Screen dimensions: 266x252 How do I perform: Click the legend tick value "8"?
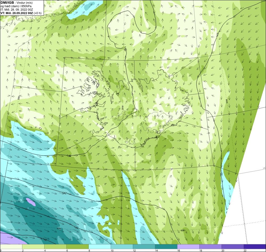point(89,250)
